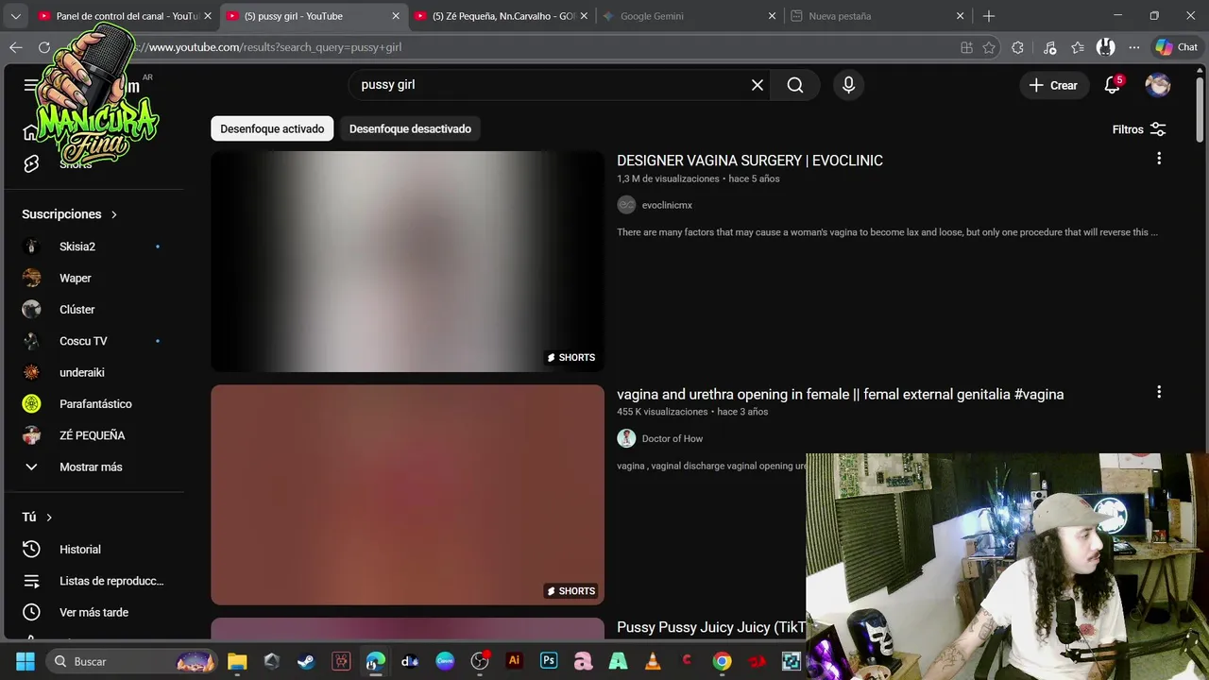Open the Doctor of How channel link
1209x680 pixels.
click(x=673, y=438)
